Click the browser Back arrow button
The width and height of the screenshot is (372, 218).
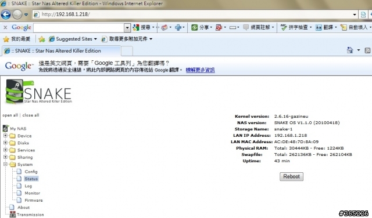[6, 14]
